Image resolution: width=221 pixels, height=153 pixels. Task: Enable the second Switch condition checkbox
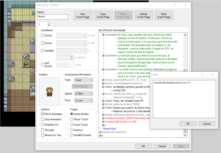pos(43,43)
